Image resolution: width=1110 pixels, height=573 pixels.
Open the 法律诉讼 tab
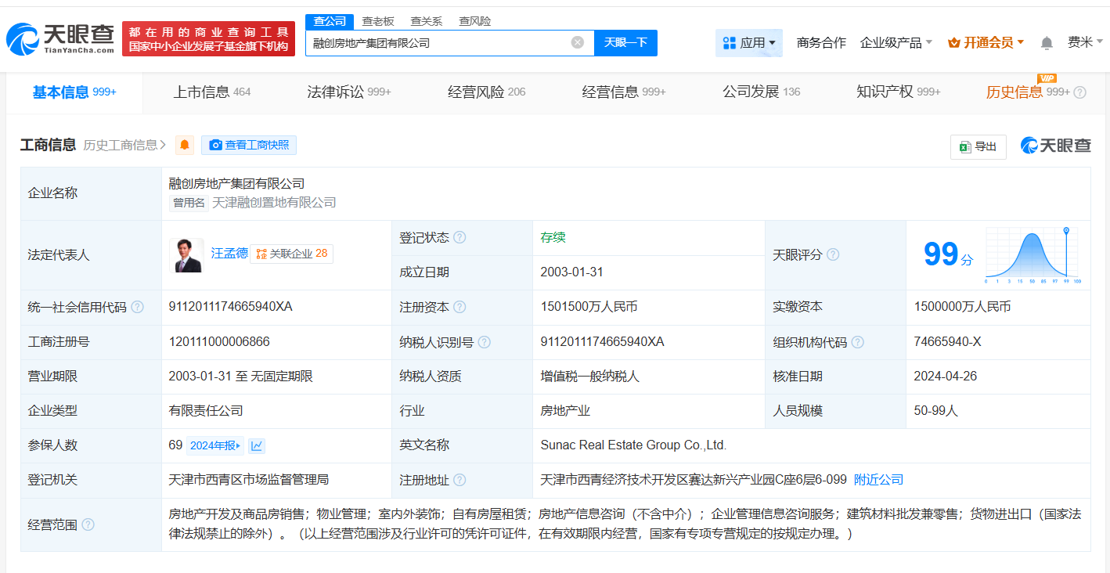[349, 92]
